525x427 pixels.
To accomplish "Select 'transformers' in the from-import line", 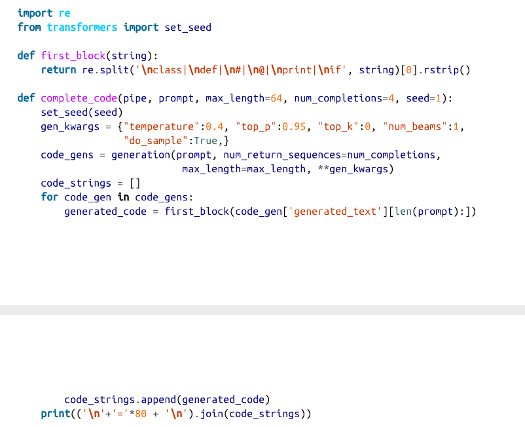I will 82,28.
